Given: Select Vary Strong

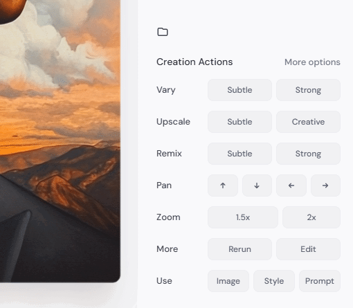Looking at the screenshot, I should click(x=308, y=90).
